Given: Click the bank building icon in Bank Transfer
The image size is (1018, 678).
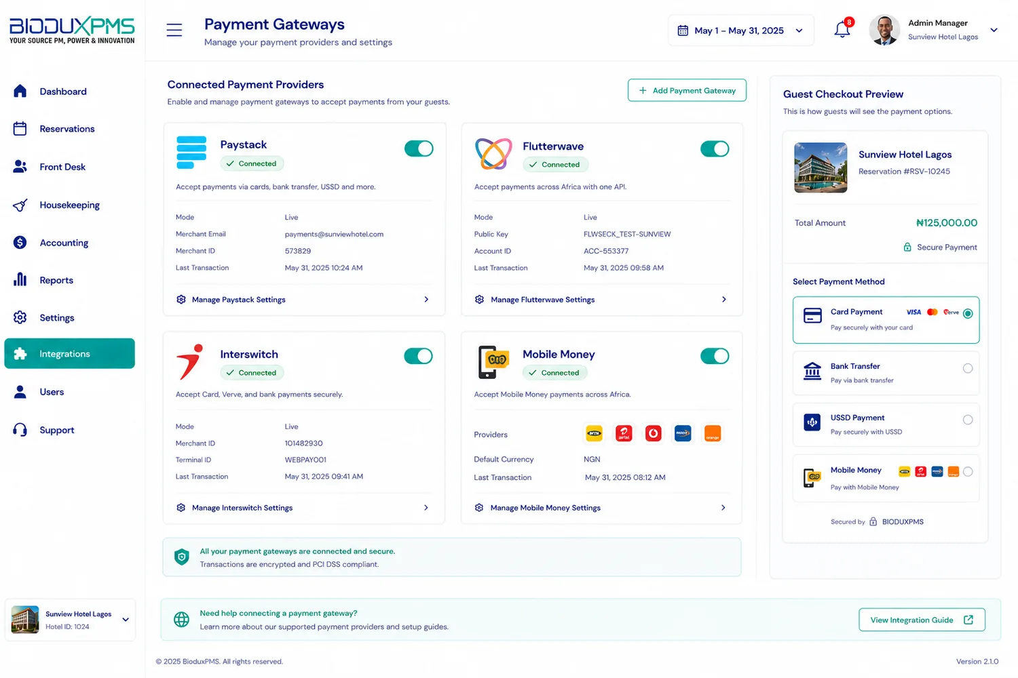Looking at the screenshot, I should click(x=812, y=371).
